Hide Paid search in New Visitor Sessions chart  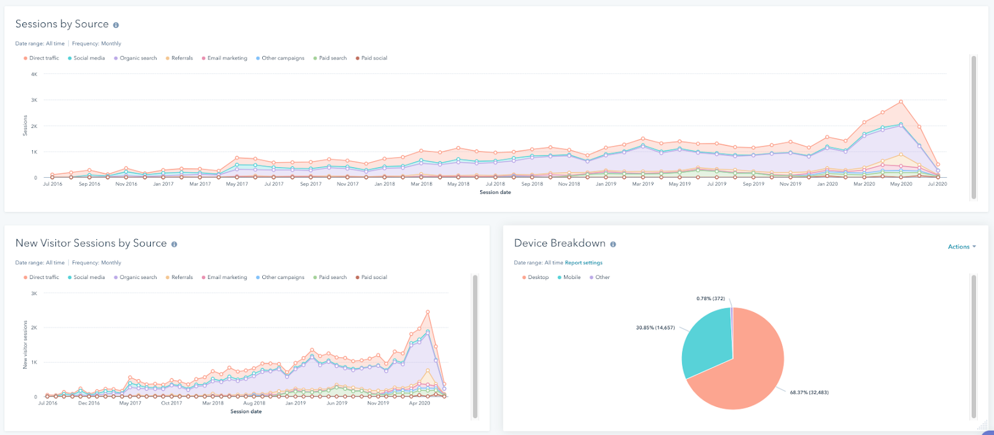click(x=330, y=278)
